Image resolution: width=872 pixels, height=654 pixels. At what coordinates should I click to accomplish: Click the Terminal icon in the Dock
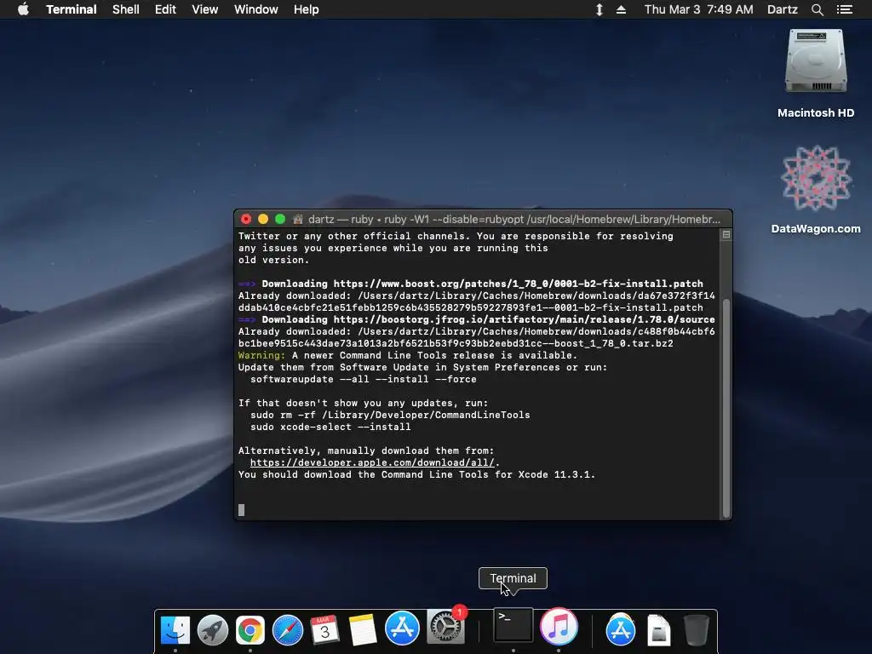[513, 626]
